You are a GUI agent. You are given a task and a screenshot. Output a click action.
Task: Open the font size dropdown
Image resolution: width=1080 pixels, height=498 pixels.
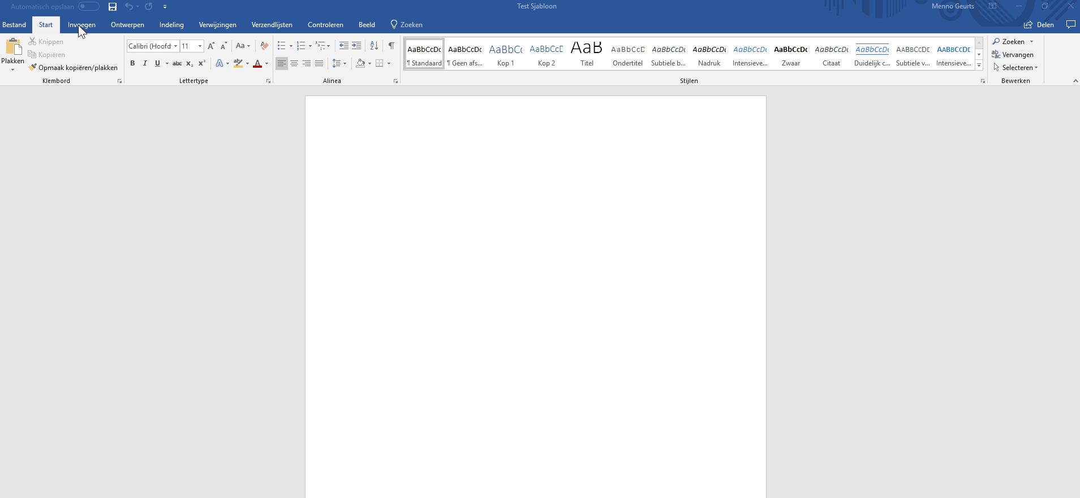coord(200,46)
